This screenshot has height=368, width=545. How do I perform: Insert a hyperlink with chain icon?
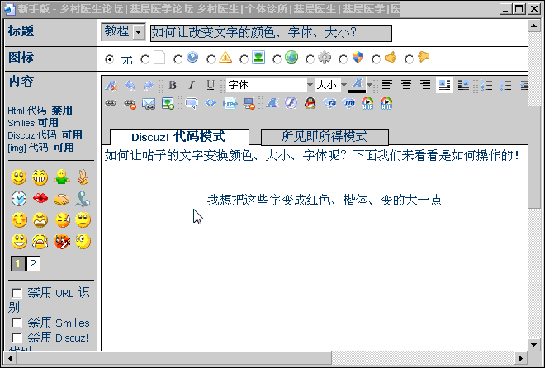click(111, 103)
